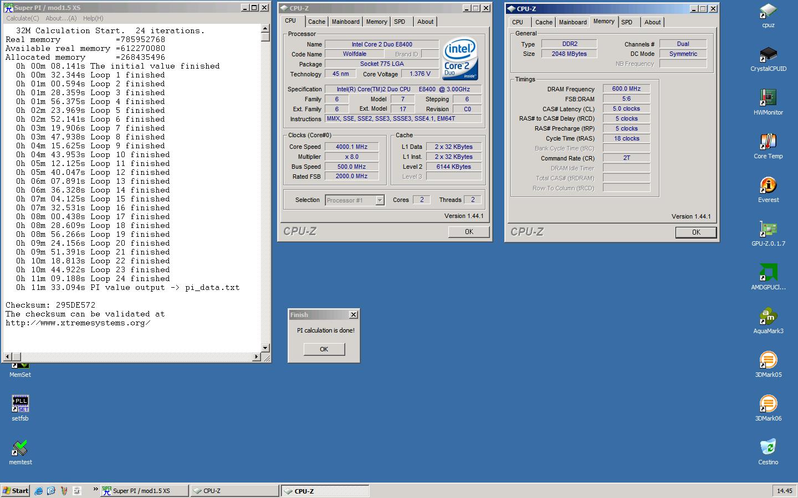Switch to Cache tab in right CPU-Z window
The width and height of the screenshot is (798, 498).
[x=544, y=22]
